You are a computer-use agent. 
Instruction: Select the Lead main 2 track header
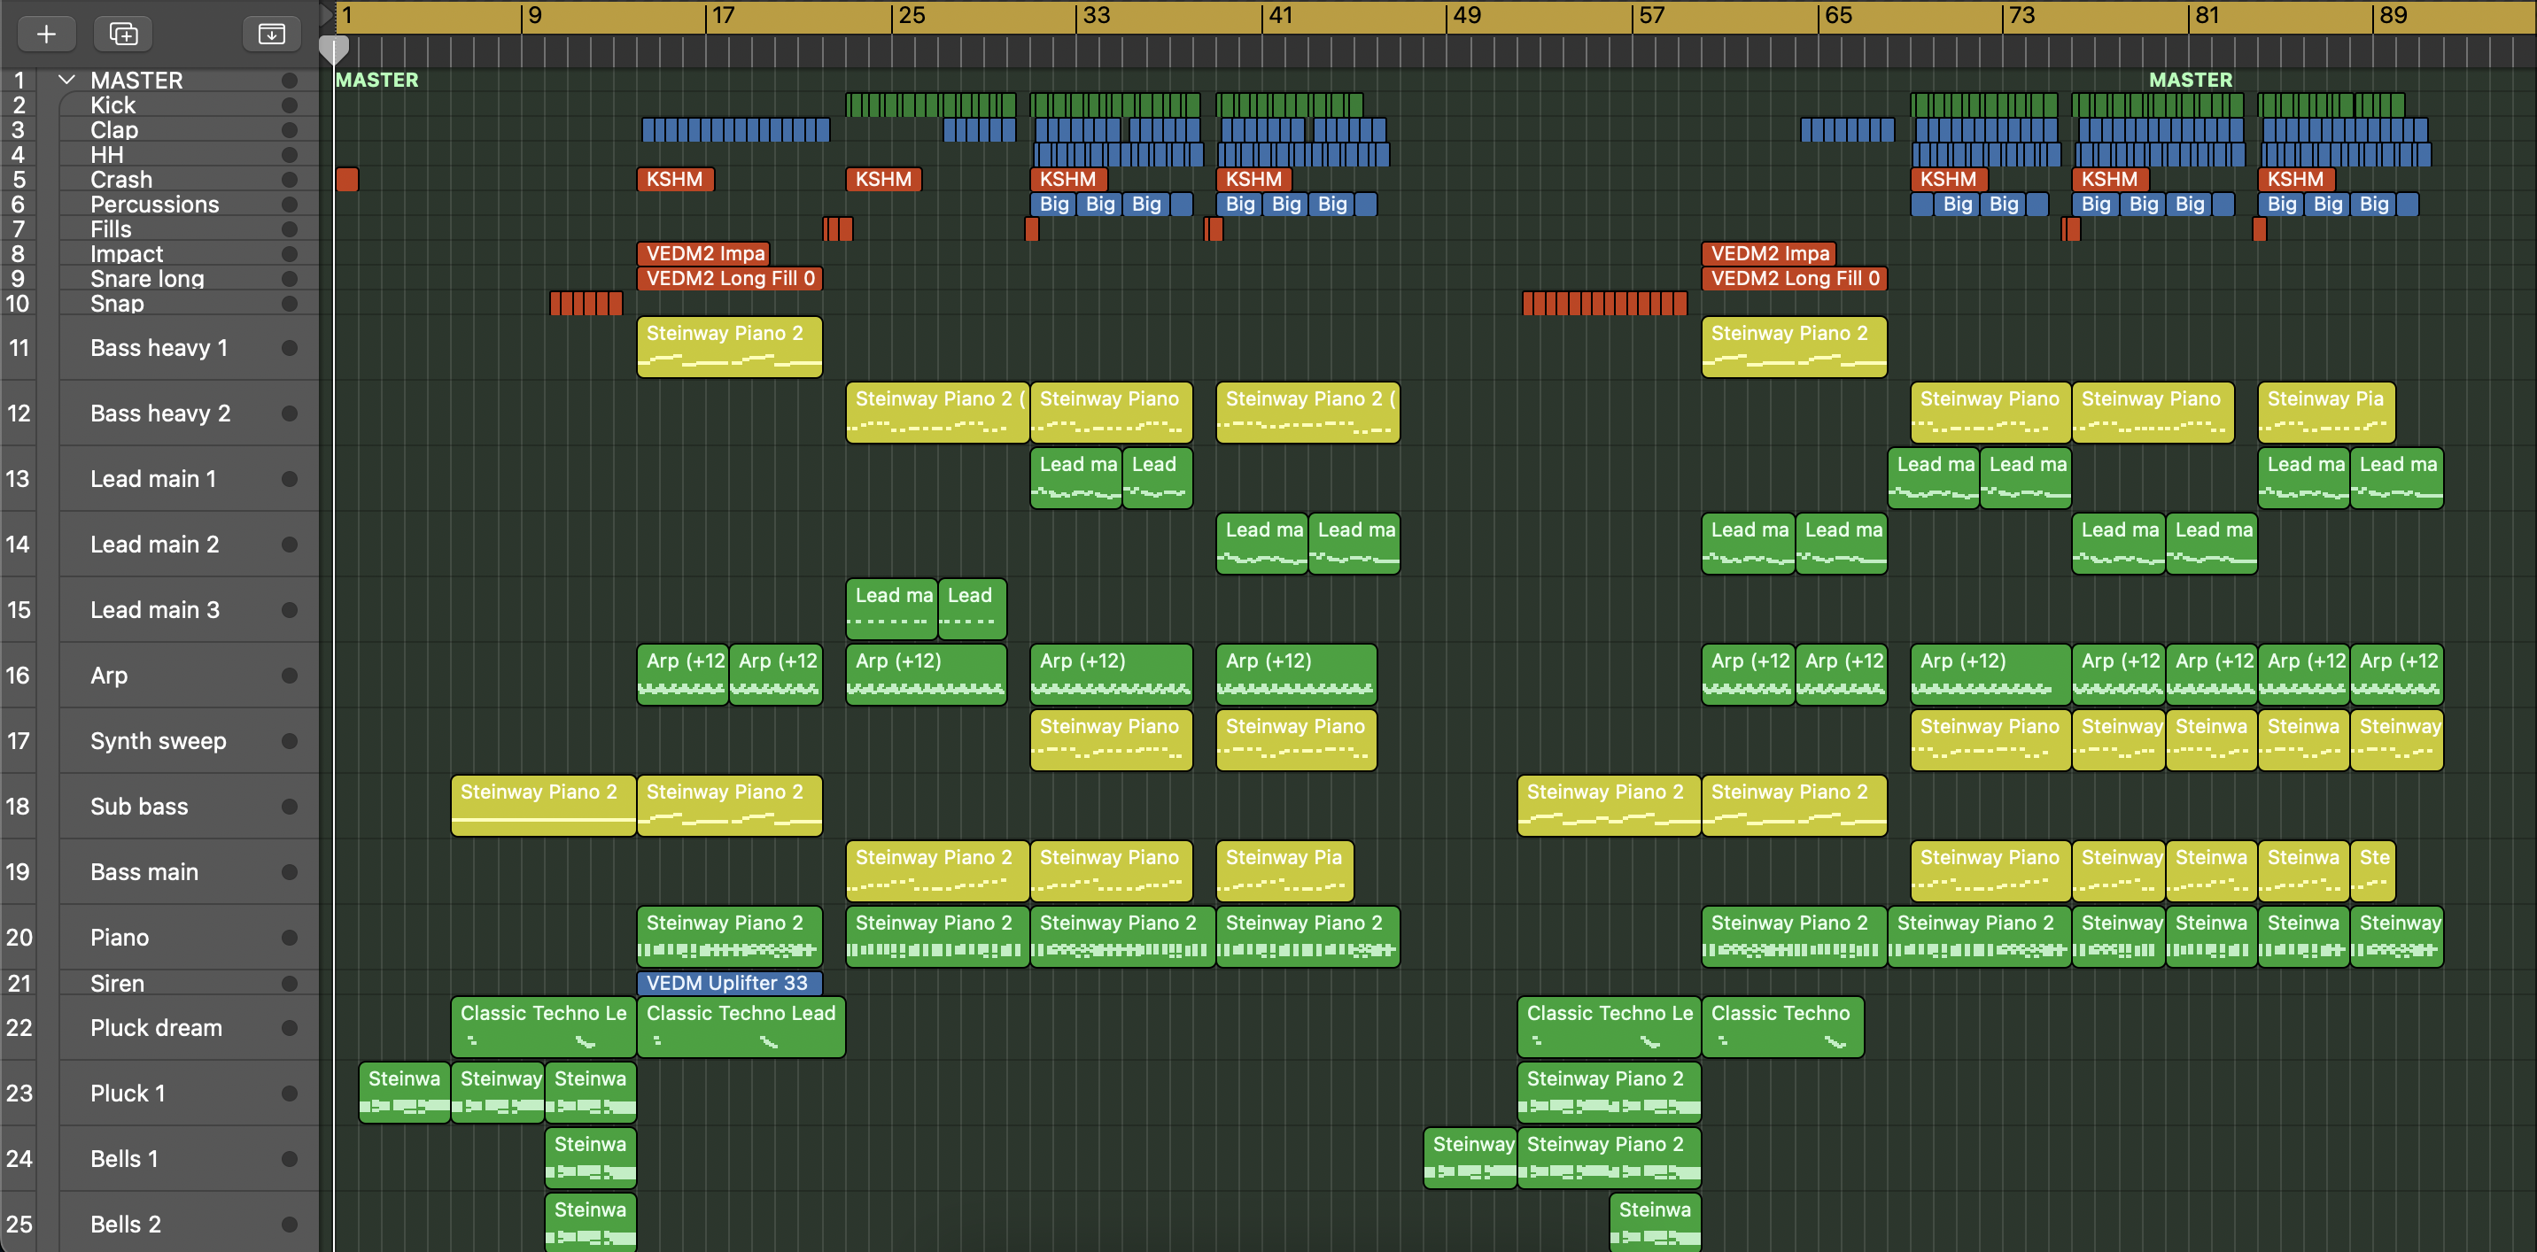[155, 545]
